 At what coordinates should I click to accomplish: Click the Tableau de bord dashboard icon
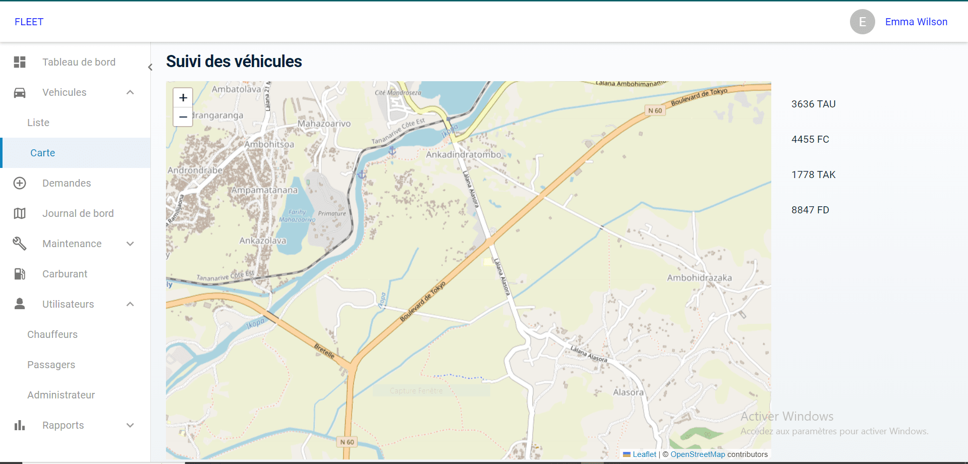pyautogui.click(x=20, y=62)
